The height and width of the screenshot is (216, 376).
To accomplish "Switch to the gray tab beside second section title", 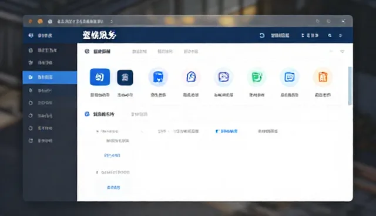I will pos(139,114).
